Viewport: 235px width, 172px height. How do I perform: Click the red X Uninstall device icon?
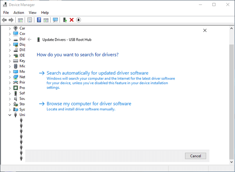pos(72,20)
